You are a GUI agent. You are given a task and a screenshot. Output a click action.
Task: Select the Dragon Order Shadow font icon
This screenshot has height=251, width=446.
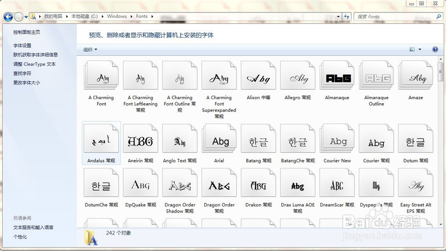[x=180, y=183]
